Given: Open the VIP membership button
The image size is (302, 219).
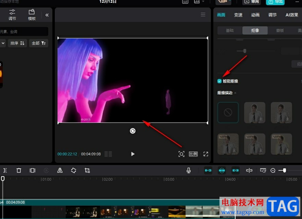Looking at the screenshot, I should point(223,1).
